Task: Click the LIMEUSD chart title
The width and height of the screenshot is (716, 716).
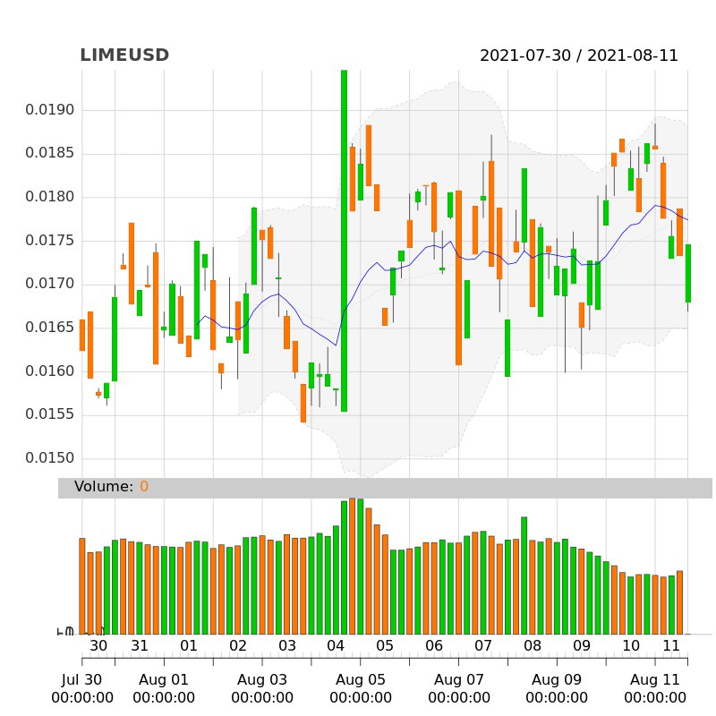Action: pyautogui.click(x=124, y=55)
